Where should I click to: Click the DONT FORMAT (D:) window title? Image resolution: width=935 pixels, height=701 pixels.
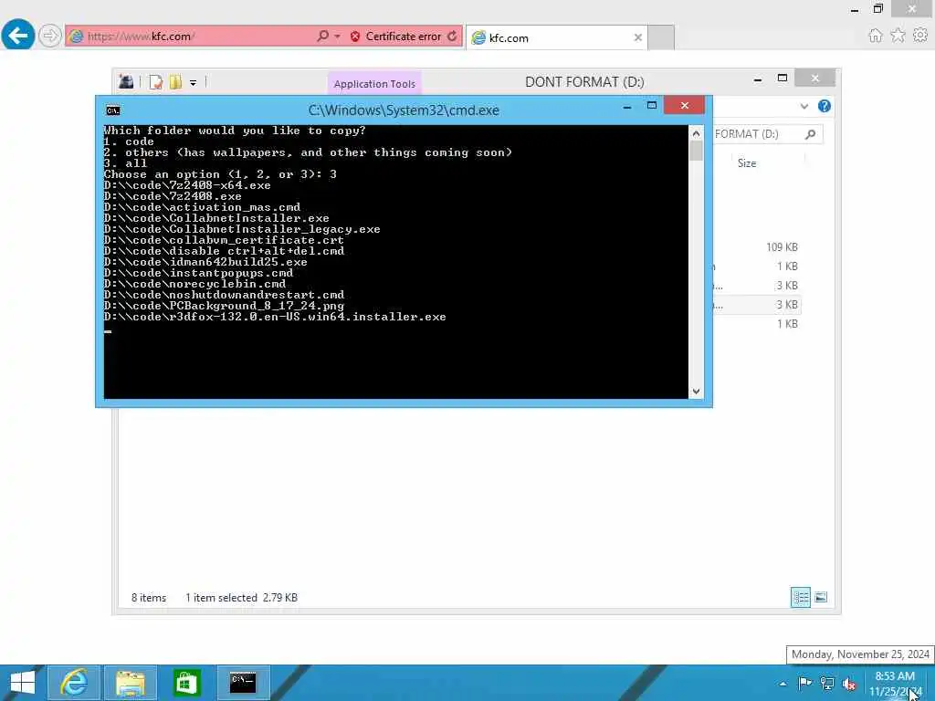click(x=584, y=81)
